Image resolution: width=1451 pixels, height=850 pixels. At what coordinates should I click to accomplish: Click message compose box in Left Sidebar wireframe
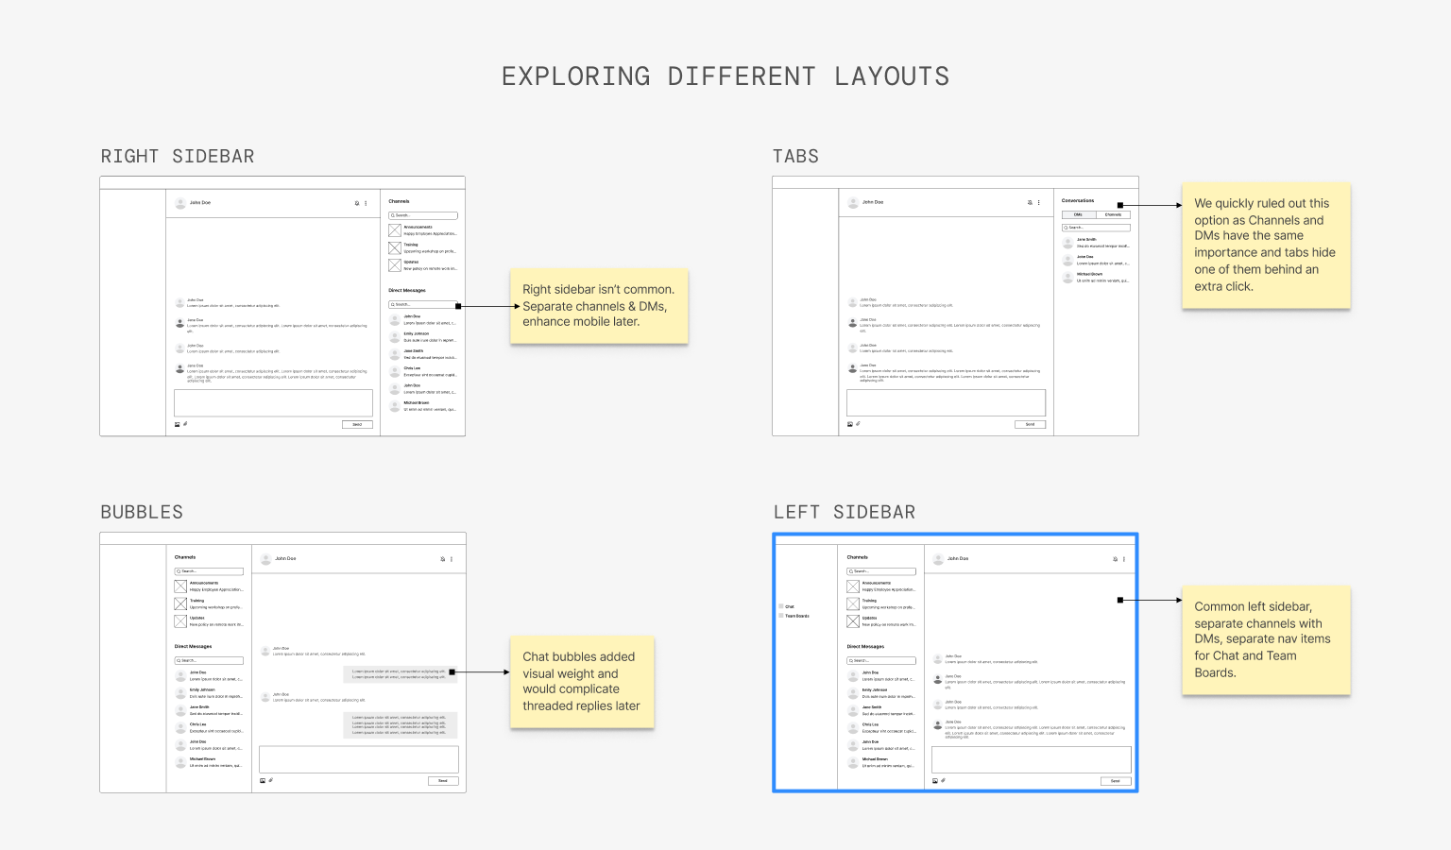click(x=1032, y=759)
